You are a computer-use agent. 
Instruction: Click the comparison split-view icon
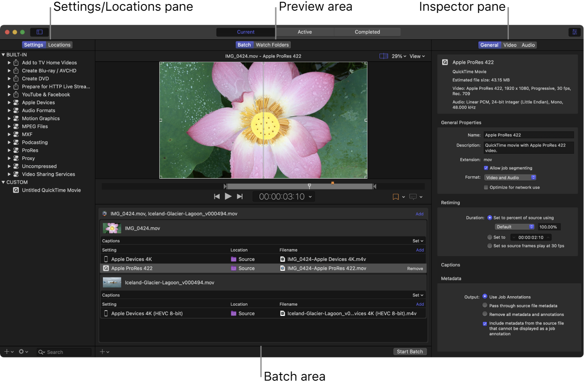383,56
